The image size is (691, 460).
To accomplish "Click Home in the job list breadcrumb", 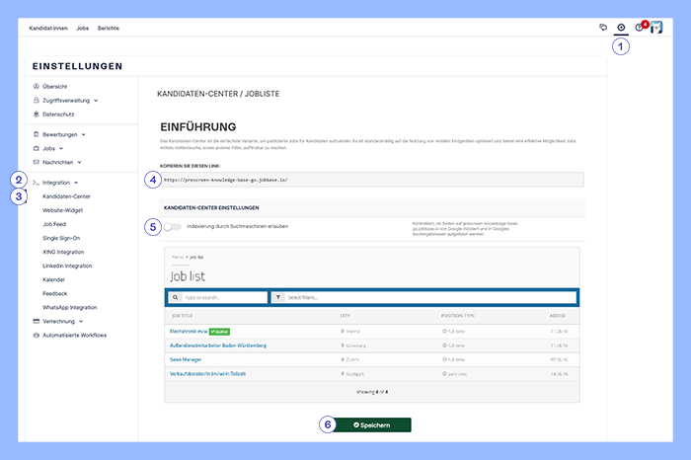I will (x=178, y=258).
